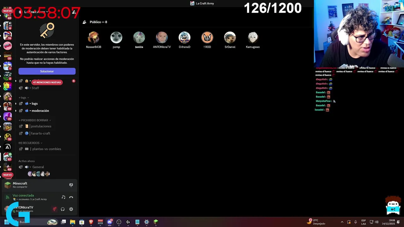The image size is (404, 227).
Task: Select the server icon with badge 57
Action: 8,157
